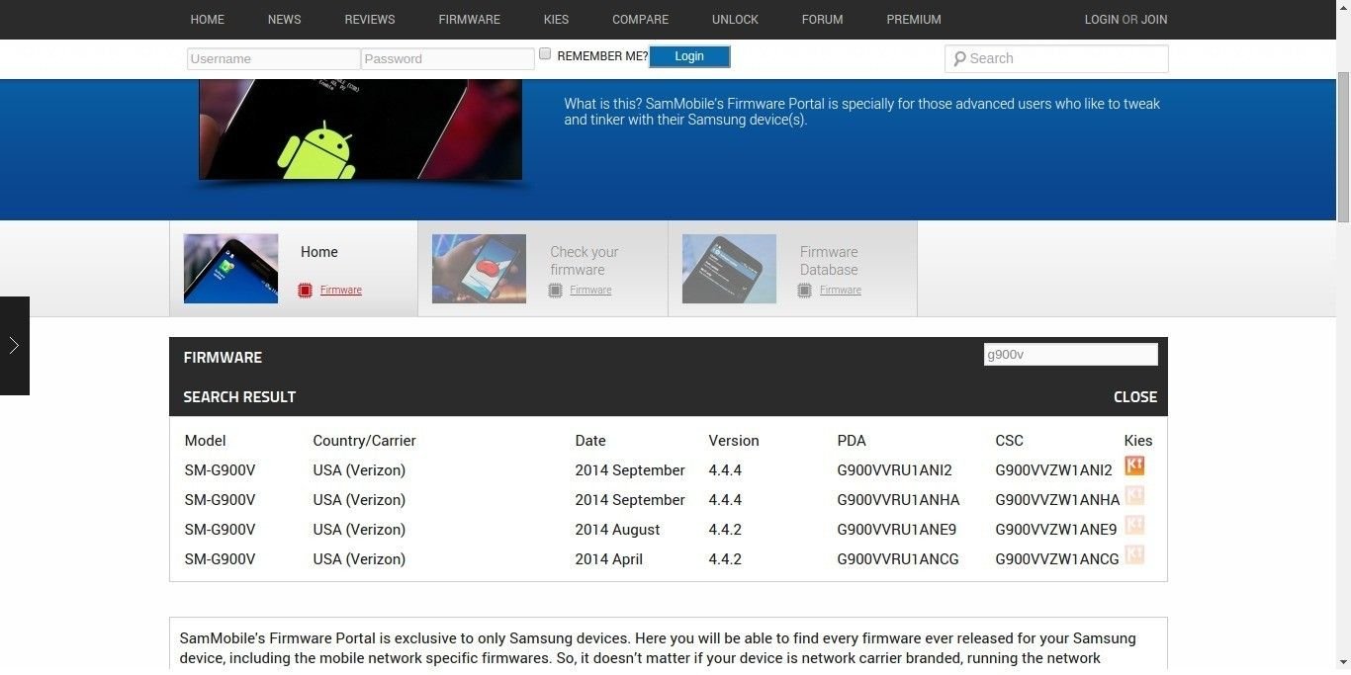Click the site Search box
Screen dimensions: 1351x675
point(1056,59)
